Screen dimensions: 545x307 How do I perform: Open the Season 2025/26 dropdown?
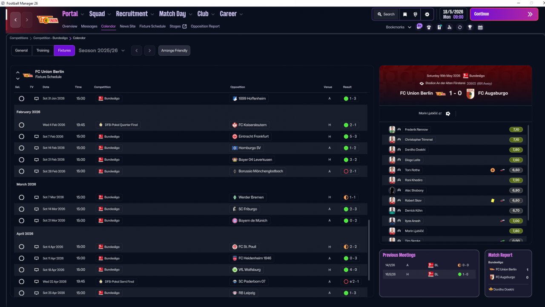tap(102, 51)
